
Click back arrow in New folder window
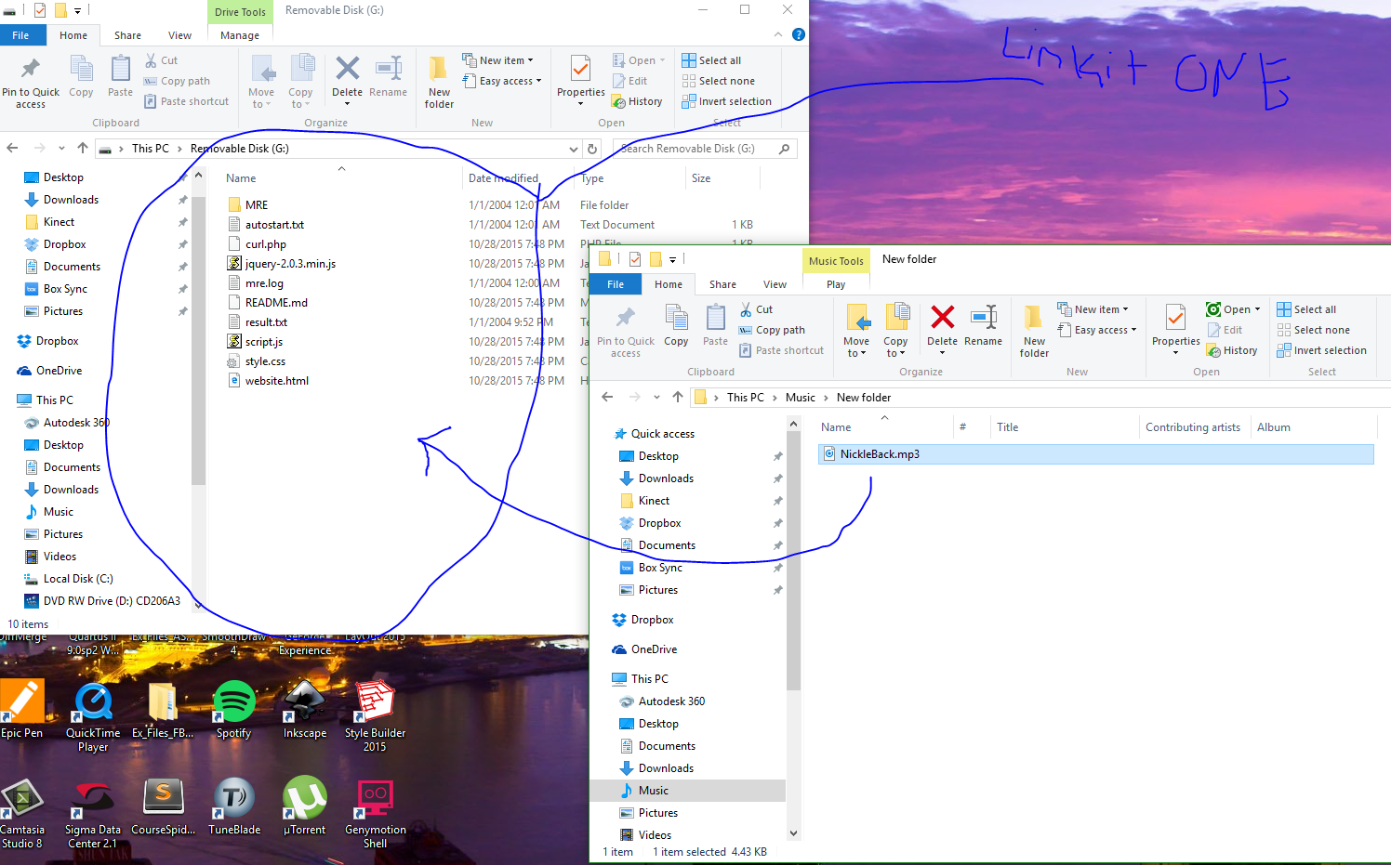pyautogui.click(x=607, y=397)
